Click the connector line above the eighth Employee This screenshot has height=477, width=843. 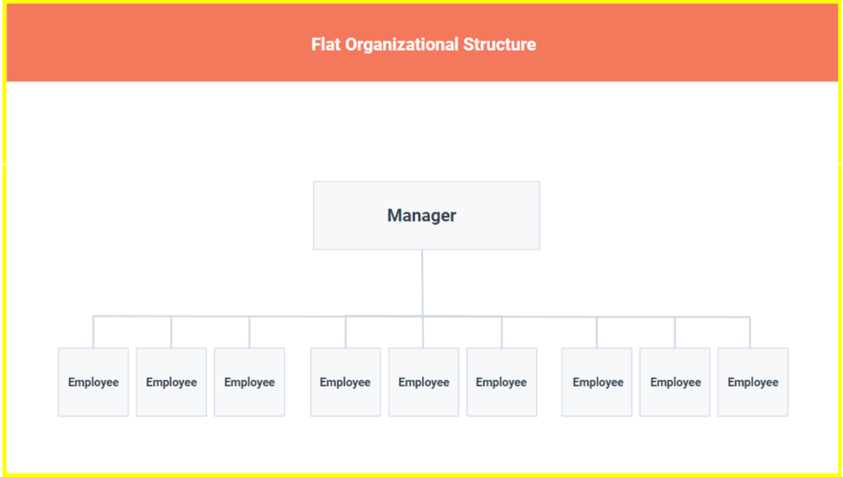(675, 332)
